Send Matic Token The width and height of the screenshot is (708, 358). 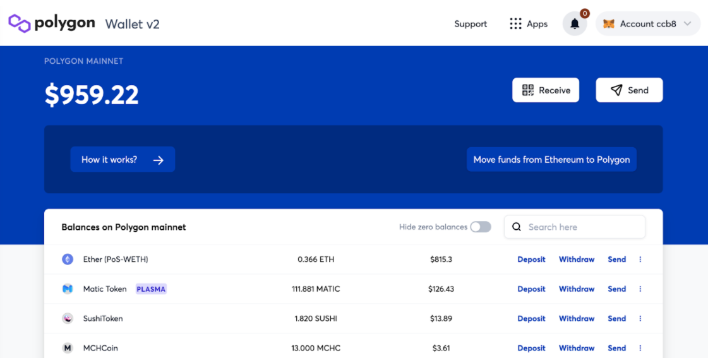pyautogui.click(x=617, y=289)
